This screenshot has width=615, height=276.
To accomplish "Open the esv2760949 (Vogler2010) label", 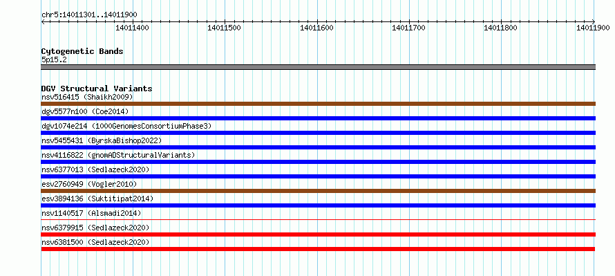I will 89,184.
